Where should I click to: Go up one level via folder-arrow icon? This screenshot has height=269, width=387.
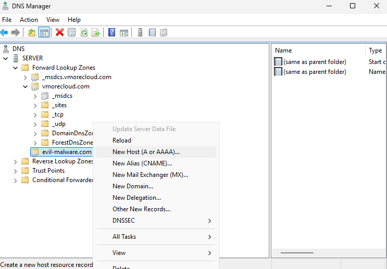[x=32, y=32]
